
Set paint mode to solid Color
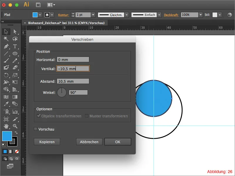pos(5,152)
